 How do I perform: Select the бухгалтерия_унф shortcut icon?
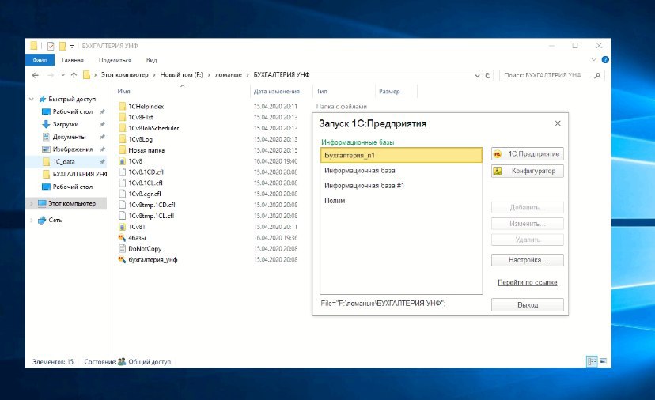(x=122, y=260)
